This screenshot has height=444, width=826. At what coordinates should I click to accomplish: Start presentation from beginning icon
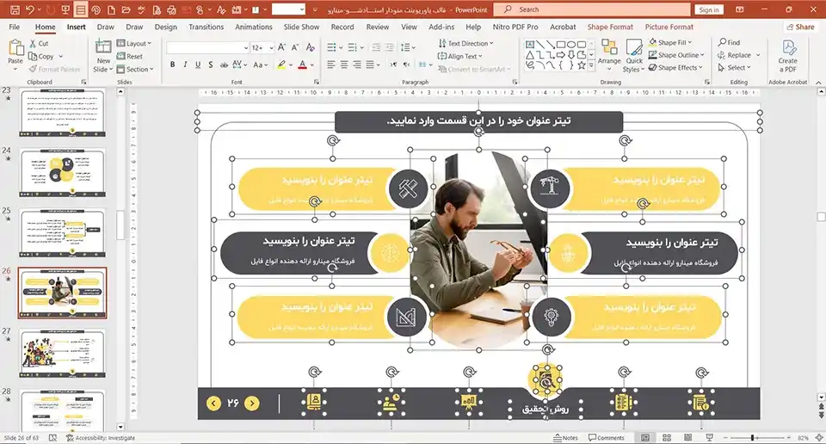[66, 9]
